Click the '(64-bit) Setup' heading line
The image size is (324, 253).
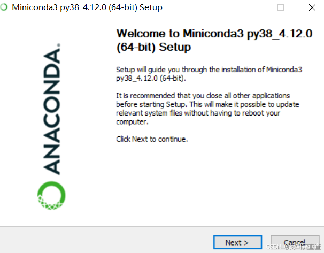154,47
